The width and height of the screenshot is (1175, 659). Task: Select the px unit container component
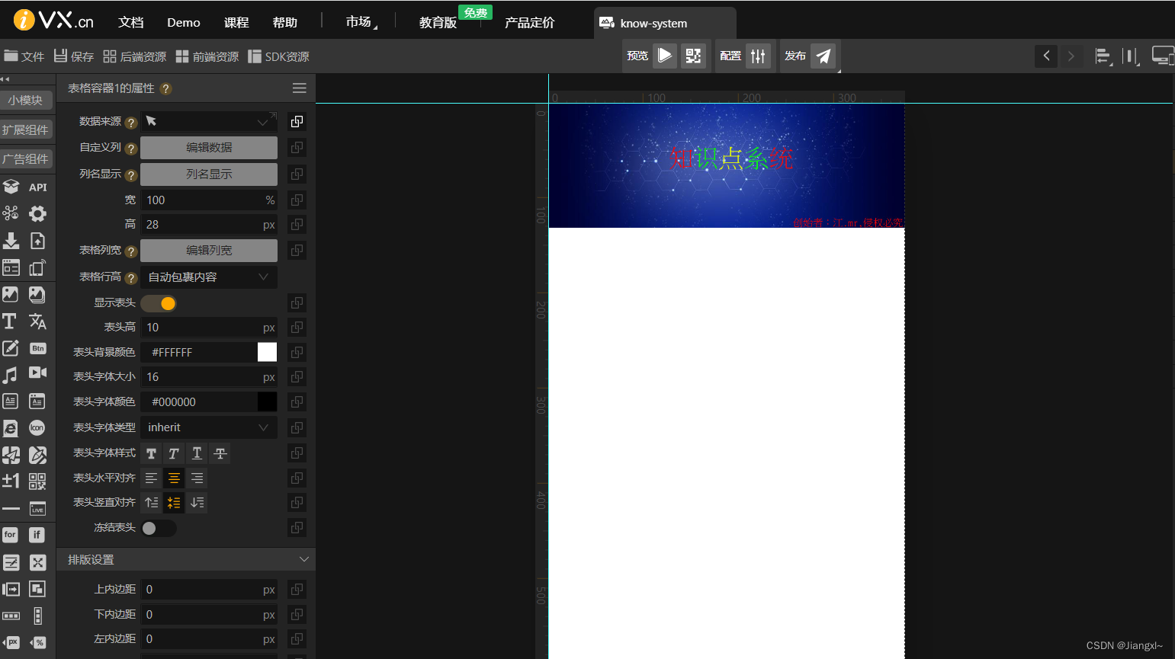click(11, 643)
